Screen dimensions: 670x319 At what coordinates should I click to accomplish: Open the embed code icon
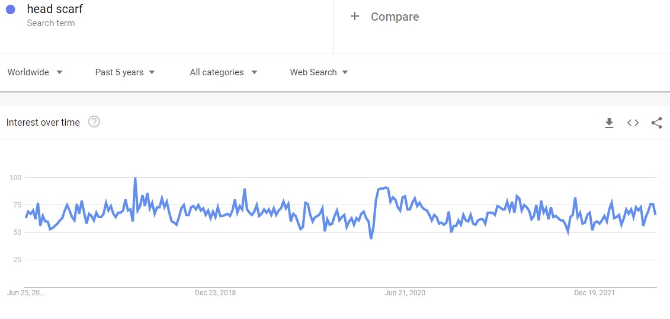633,123
